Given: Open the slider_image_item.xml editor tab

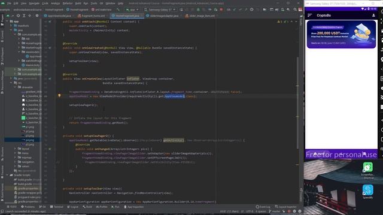Looking at the screenshot, I should 200,16.
